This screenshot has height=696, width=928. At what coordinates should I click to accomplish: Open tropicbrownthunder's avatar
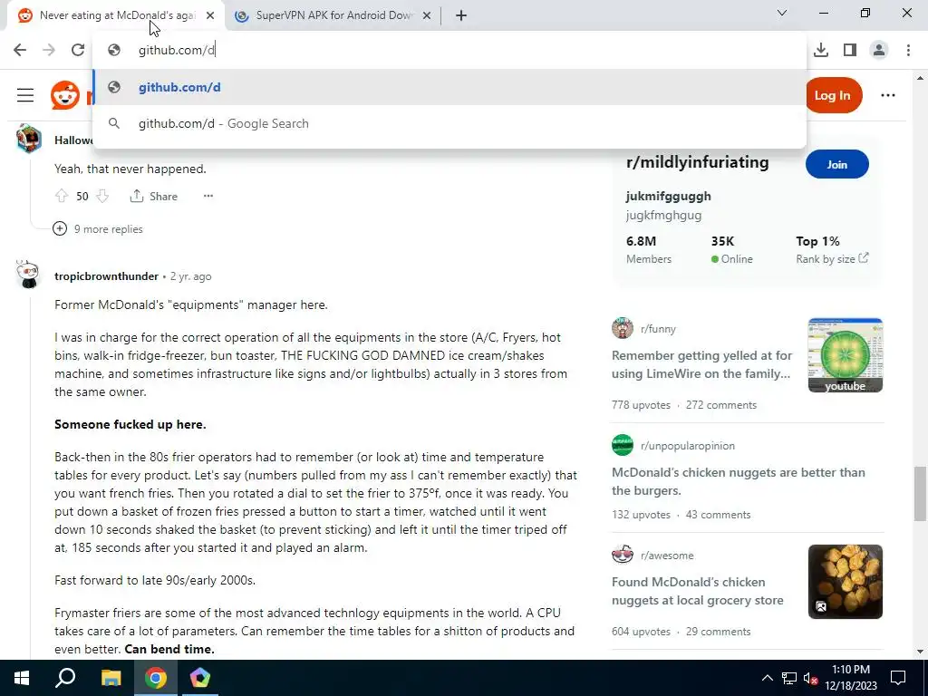[x=28, y=275]
